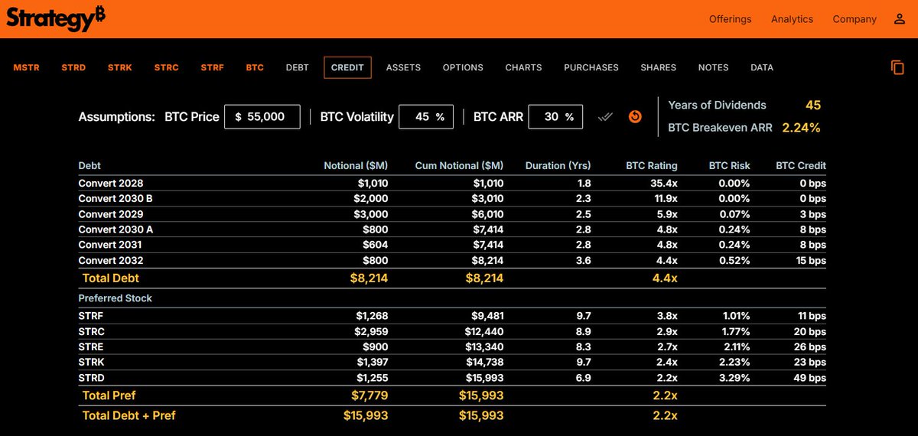Click the $3,000 notional of Convert 2029

[x=372, y=214]
